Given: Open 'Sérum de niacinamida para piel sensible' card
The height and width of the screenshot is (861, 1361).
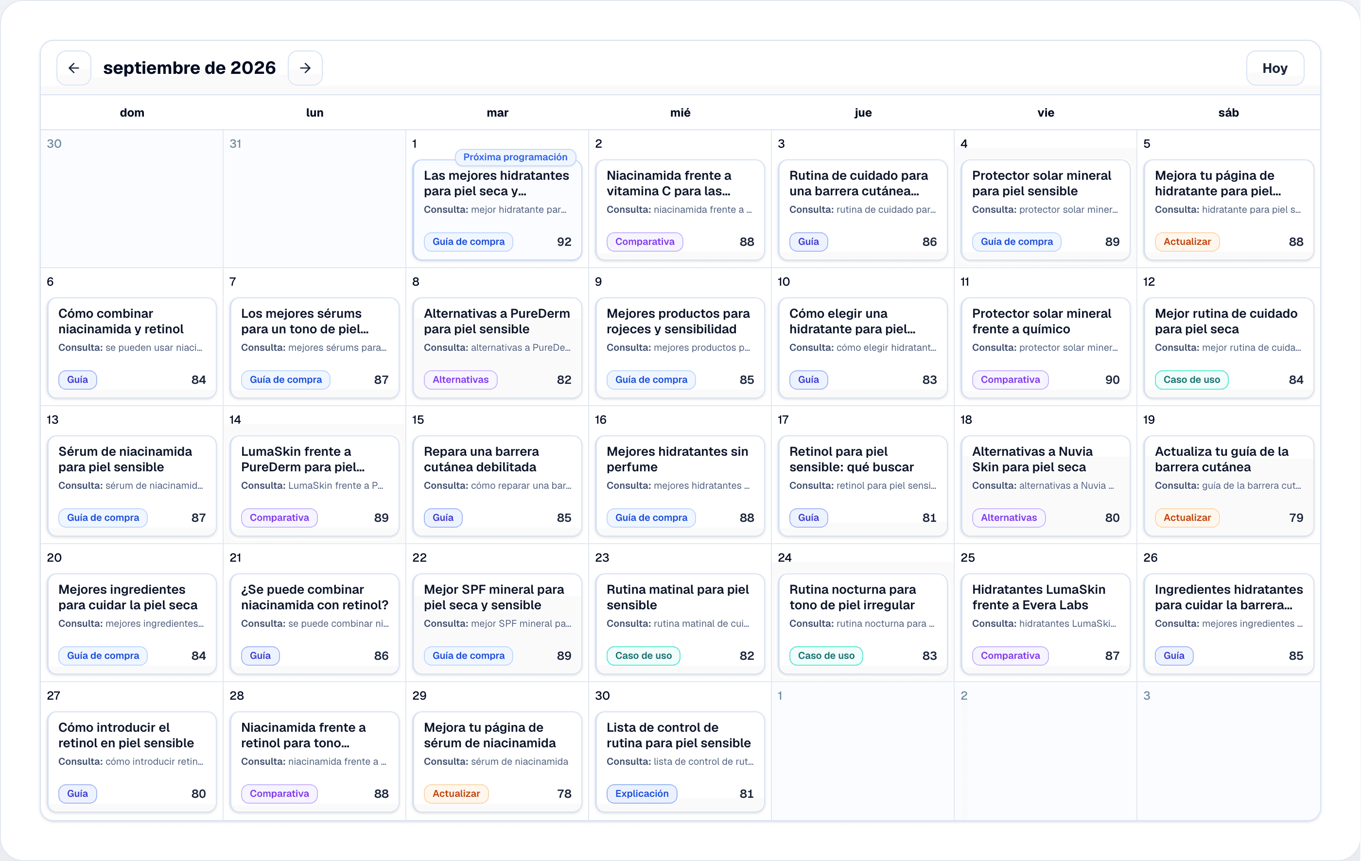Looking at the screenshot, I should (x=132, y=485).
